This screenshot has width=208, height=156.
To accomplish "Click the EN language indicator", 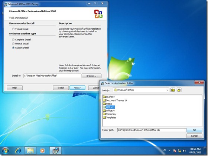I will [164, 150].
